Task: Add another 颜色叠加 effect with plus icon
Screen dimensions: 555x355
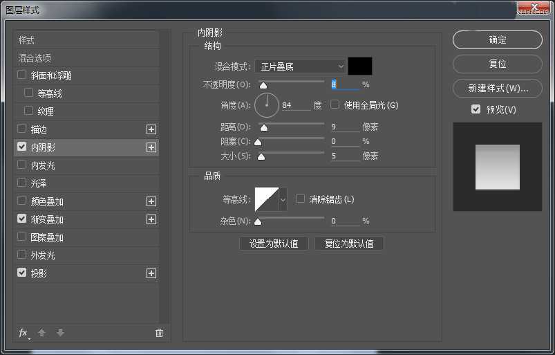Action: point(151,201)
